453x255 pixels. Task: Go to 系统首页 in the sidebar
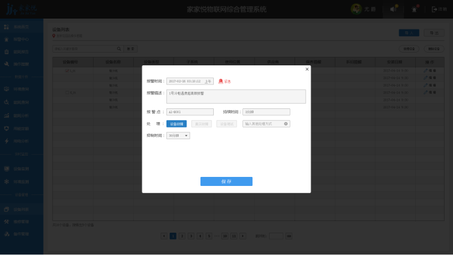tap(21, 27)
